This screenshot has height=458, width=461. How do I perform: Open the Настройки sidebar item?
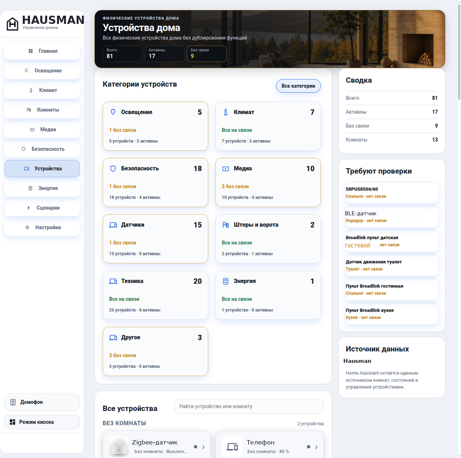(x=42, y=227)
